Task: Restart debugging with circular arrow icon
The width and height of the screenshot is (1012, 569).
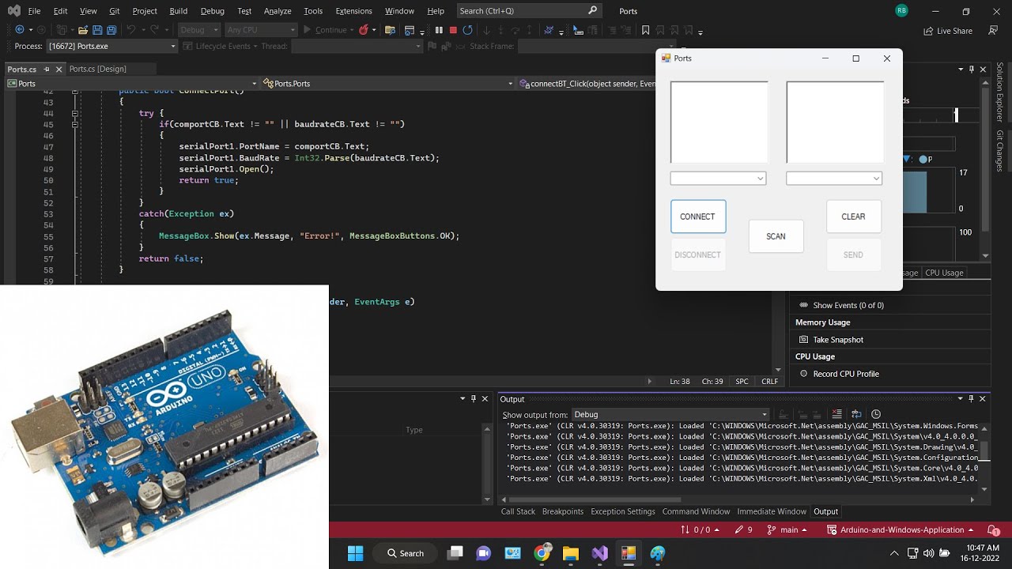Action: click(468, 30)
